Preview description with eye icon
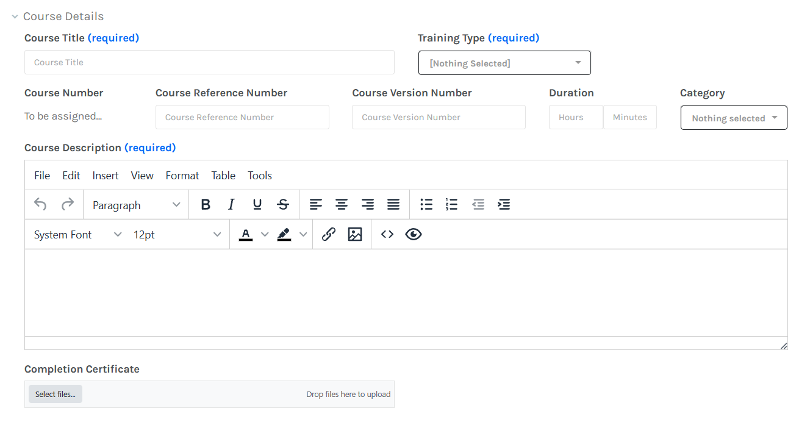This screenshot has width=810, height=422. pyautogui.click(x=414, y=235)
